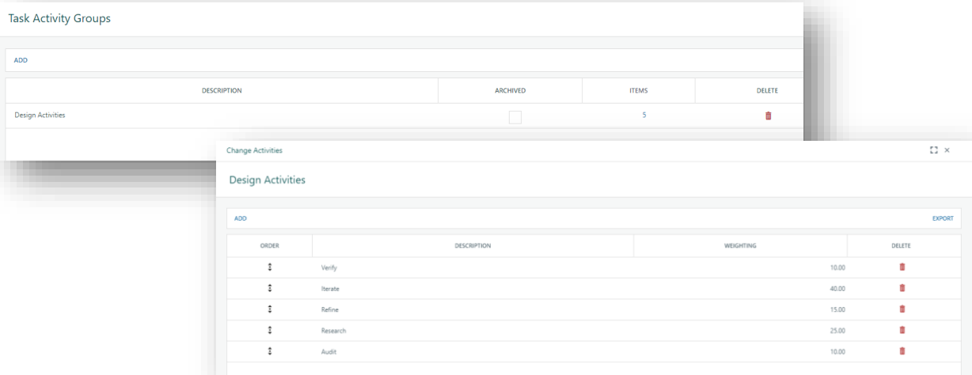972x375 pixels.
Task: Toggle Archived checkbox for Design Activities
Action: [515, 117]
